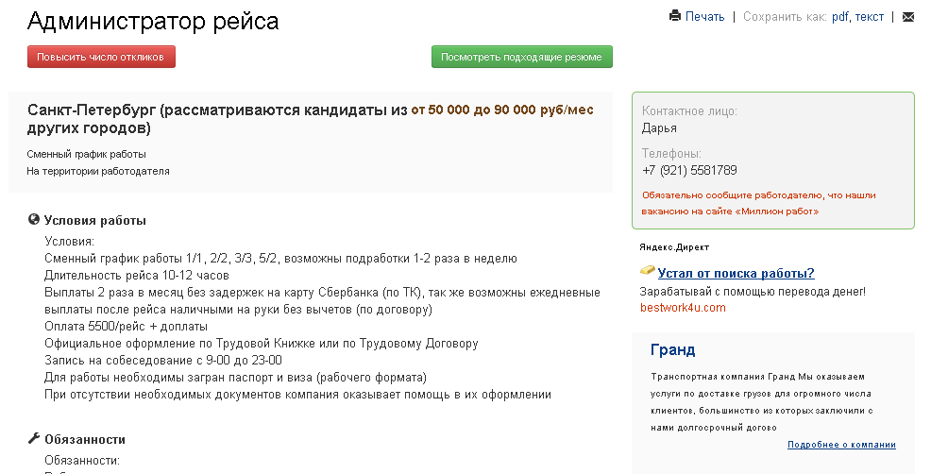Click the envelope email icon
The height and width of the screenshot is (474, 948).
908,17
